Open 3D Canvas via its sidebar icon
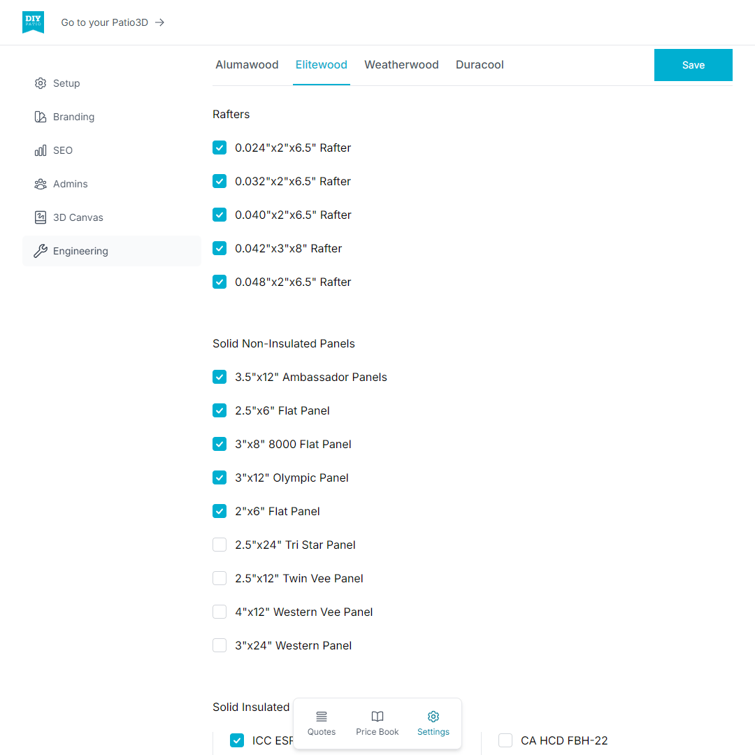The width and height of the screenshot is (755, 755). point(41,217)
